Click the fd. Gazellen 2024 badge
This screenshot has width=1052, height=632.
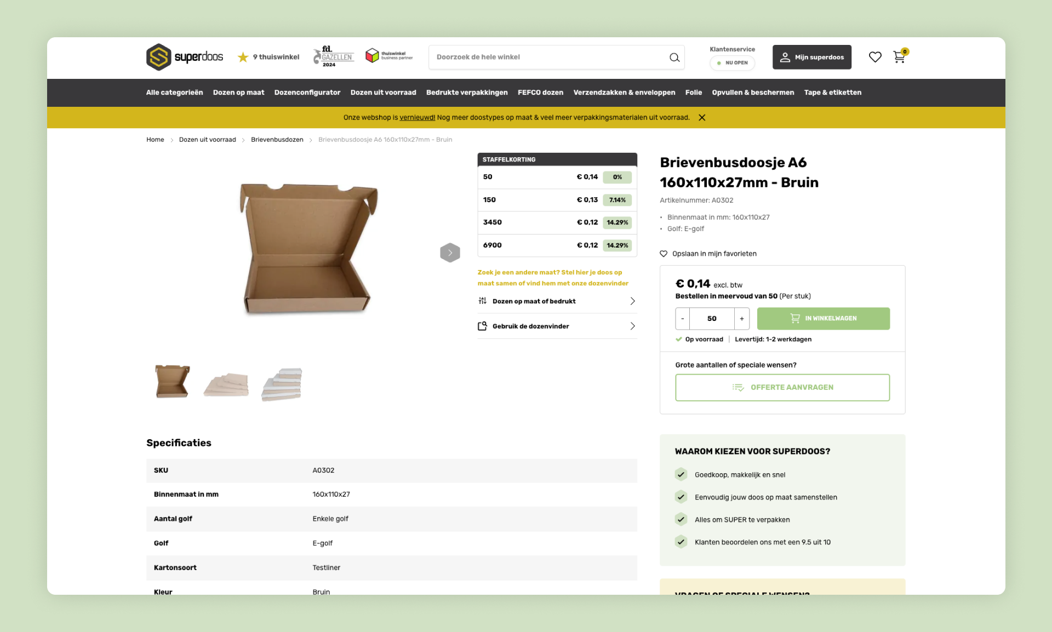[333, 56]
